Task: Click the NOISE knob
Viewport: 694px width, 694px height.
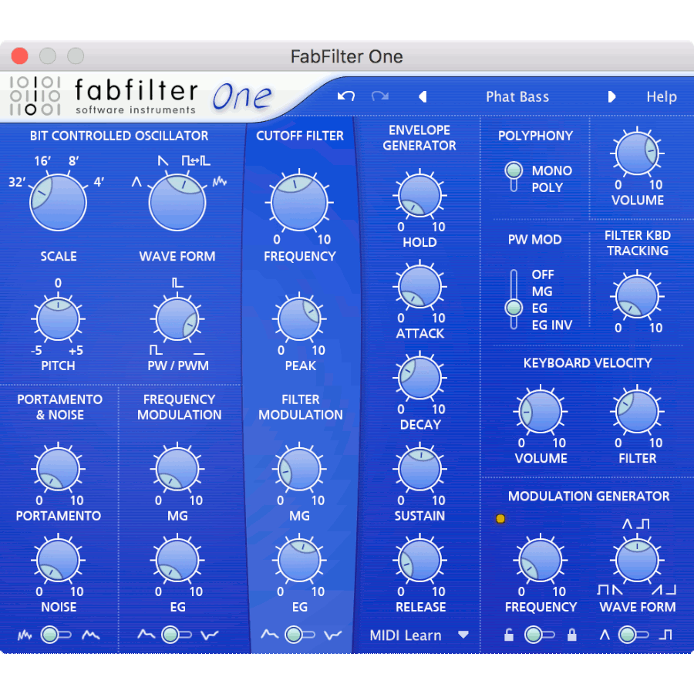Action: tap(58, 561)
